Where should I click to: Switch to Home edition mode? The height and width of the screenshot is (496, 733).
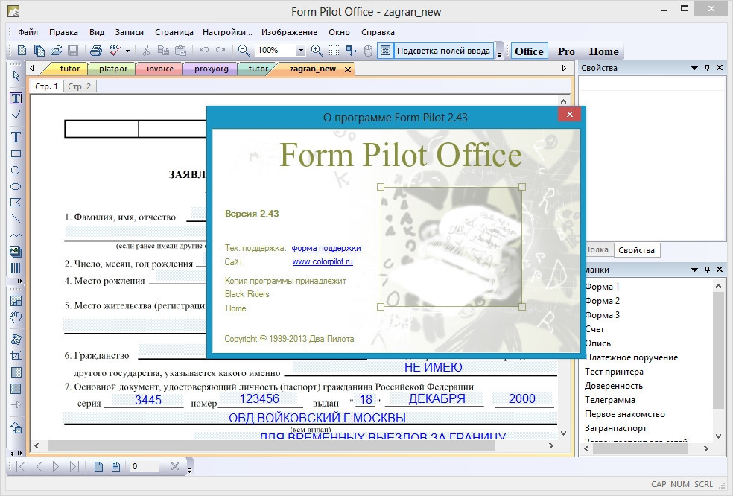(603, 51)
